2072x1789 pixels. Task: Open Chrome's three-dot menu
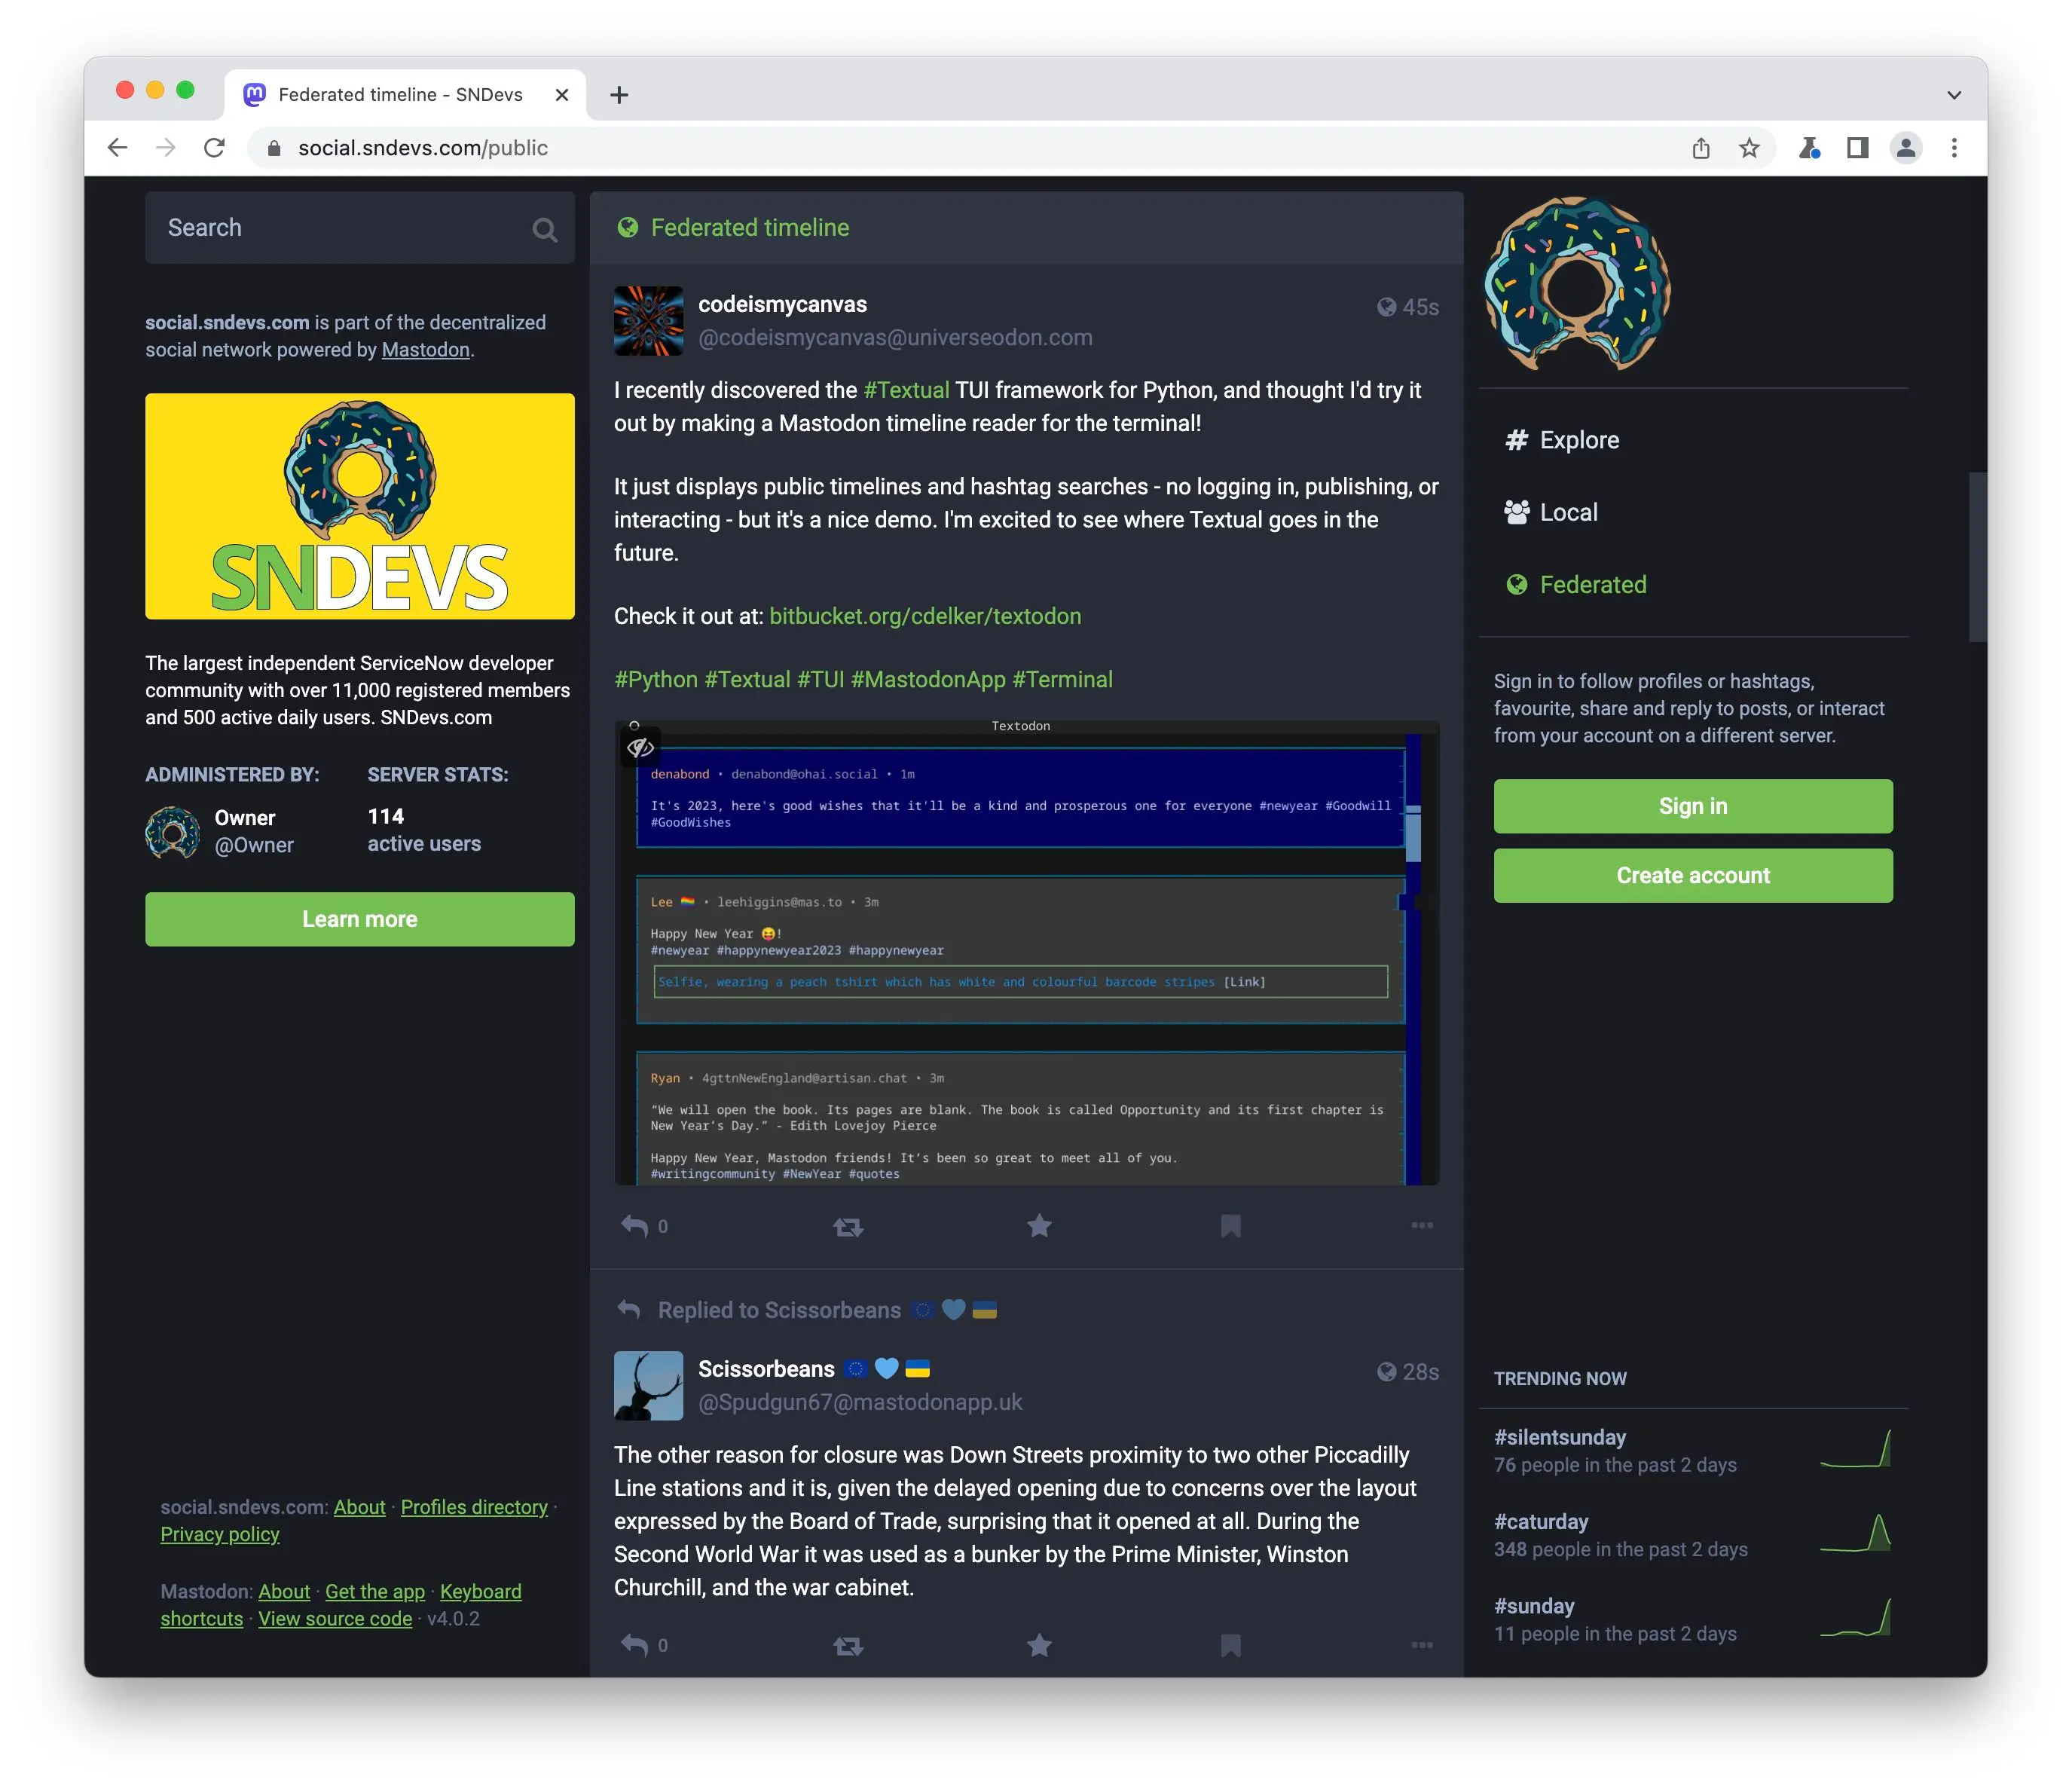(x=1954, y=147)
